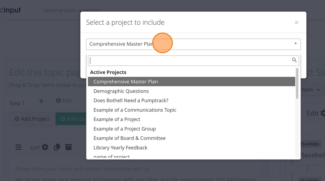Select Example of a Project
This screenshot has height=181, width=325.
pyautogui.click(x=117, y=119)
